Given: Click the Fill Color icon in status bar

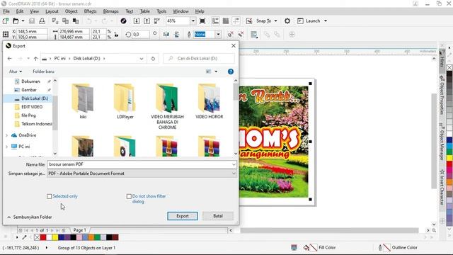Looking at the screenshot, I should 306,247.
